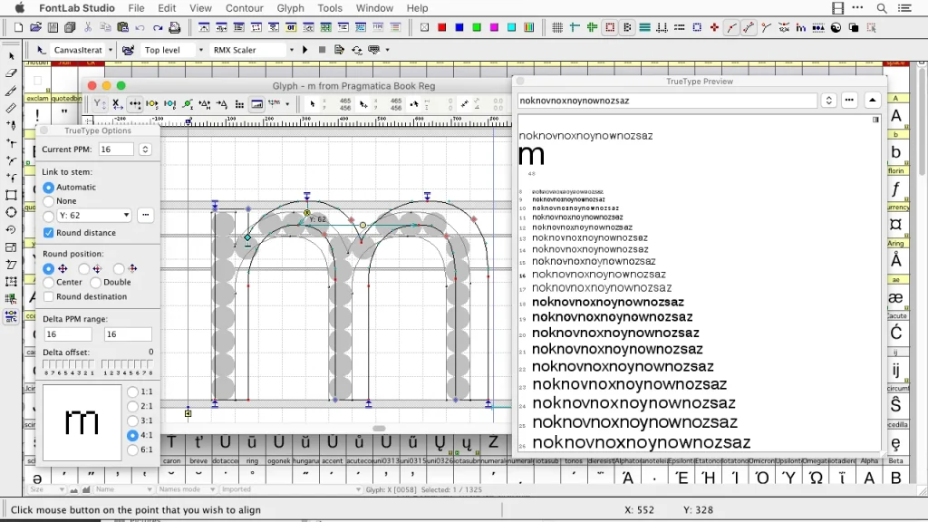The image size is (928, 522).
Task: Choose the 6:1 zoom ratio option
Action: (133, 449)
